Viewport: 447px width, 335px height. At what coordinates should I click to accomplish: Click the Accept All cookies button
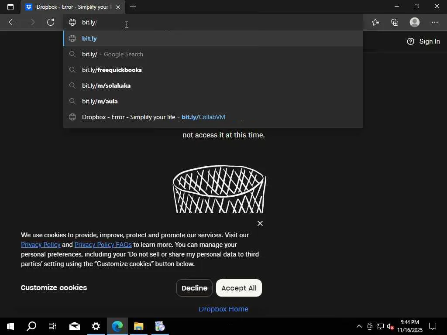click(x=239, y=288)
